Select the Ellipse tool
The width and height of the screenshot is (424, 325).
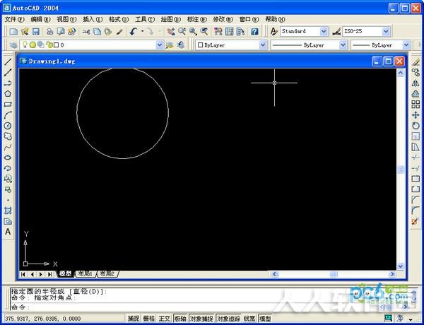coord(8,158)
